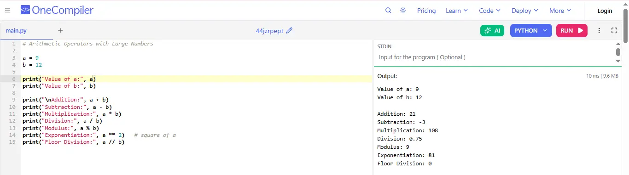Image resolution: width=629 pixels, height=175 pixels.
Task: Click STDIN scrollbar up arrow
Action: [x=618, y=44]
